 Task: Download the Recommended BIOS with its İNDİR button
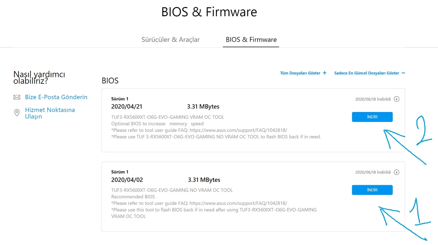(x=372, y=190)
